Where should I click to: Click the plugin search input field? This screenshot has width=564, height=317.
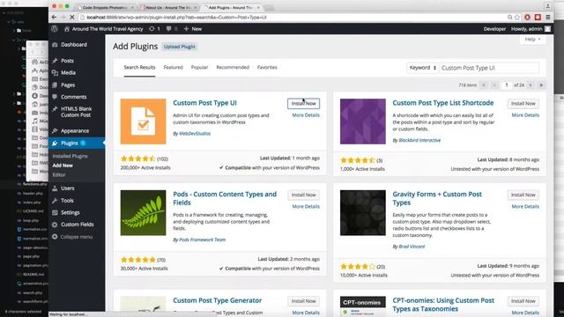(x=489, y=68)
